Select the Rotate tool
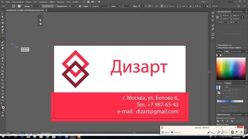248x139 pixels. pos(3,52)
